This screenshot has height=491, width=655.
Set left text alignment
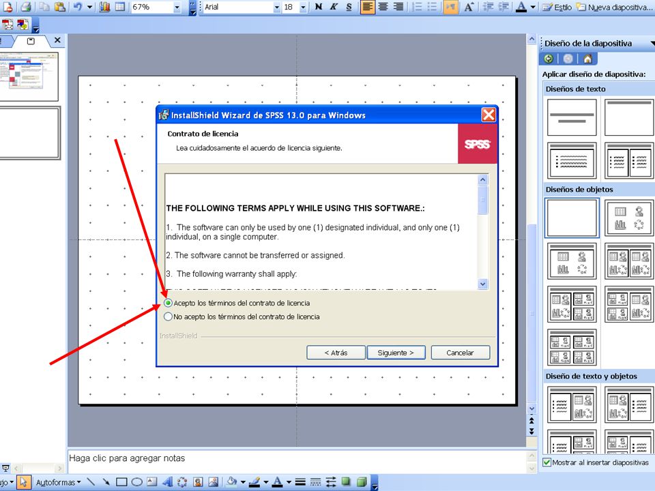[367, 7]
